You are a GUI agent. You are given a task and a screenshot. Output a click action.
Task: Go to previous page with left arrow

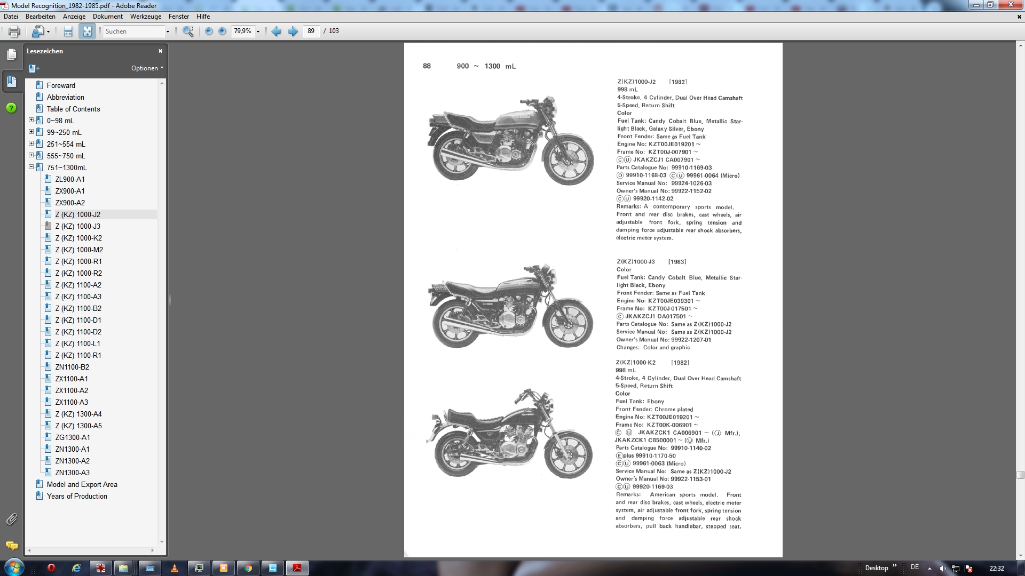pyautogui.click(x=276, y=31)
